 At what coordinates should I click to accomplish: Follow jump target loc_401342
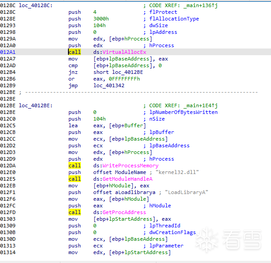tap(109, 85)
